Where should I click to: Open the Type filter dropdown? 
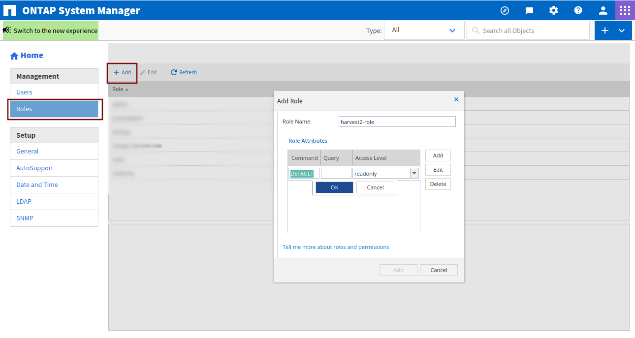424,30
